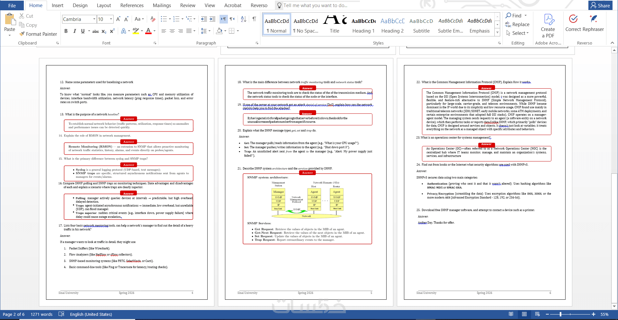Toggle Bold formatting

click(x=66, y=31)
